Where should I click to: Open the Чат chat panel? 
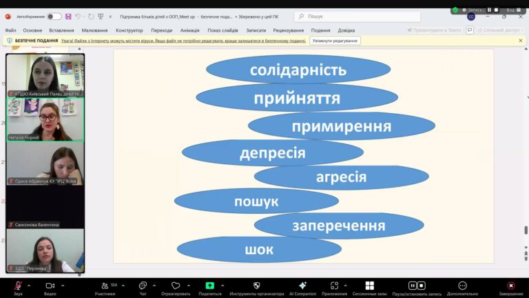[143, 286]
